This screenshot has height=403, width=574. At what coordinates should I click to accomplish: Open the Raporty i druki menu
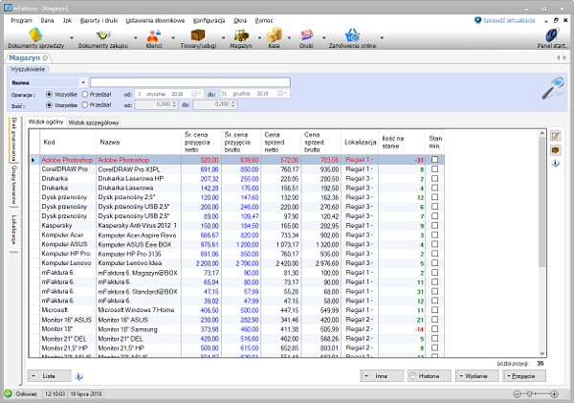tap(100, 18)
